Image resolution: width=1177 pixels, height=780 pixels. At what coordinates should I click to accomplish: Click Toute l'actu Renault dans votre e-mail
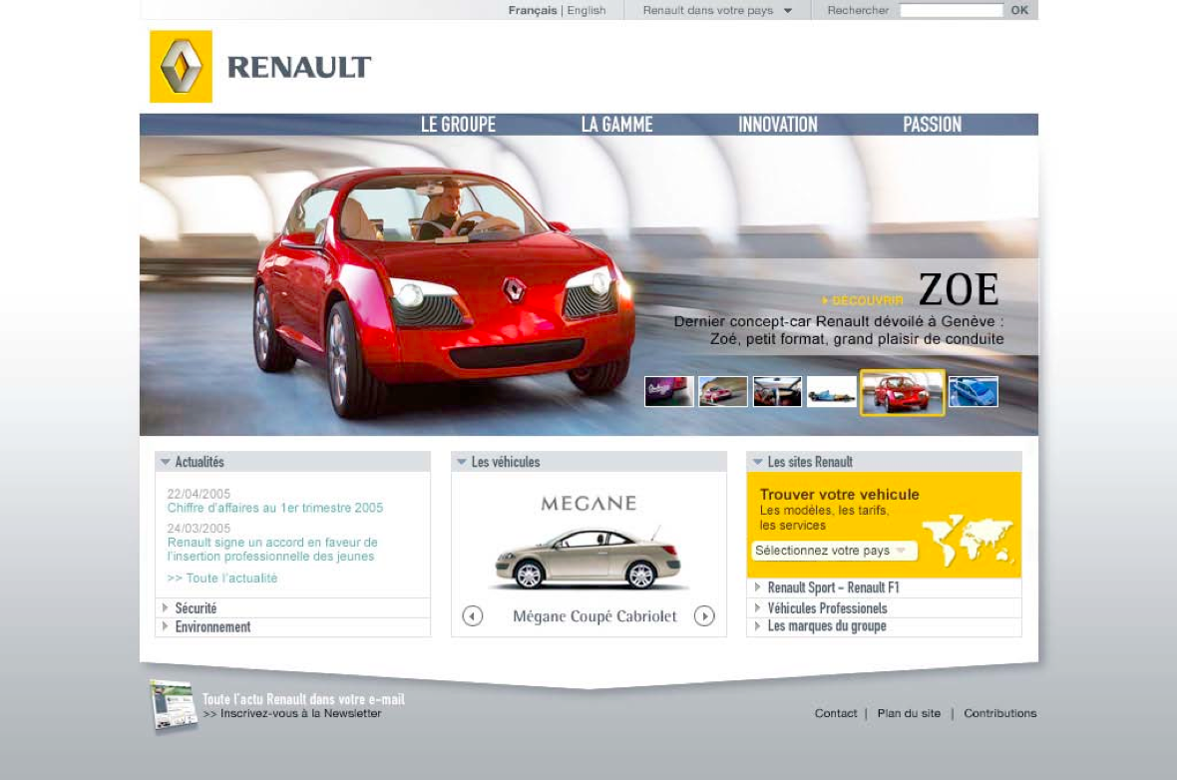(x=303, y=699)
